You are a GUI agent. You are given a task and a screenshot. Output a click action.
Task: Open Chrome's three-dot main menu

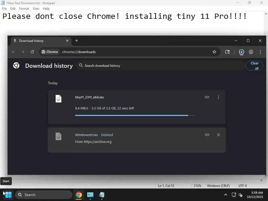pyautogui.click(x=260, y=52)
